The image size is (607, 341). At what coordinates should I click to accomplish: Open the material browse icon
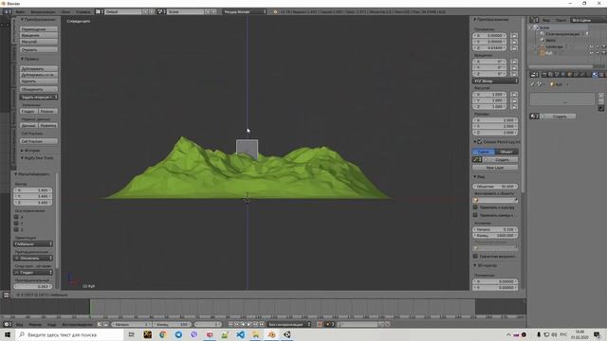pos(534,117)
